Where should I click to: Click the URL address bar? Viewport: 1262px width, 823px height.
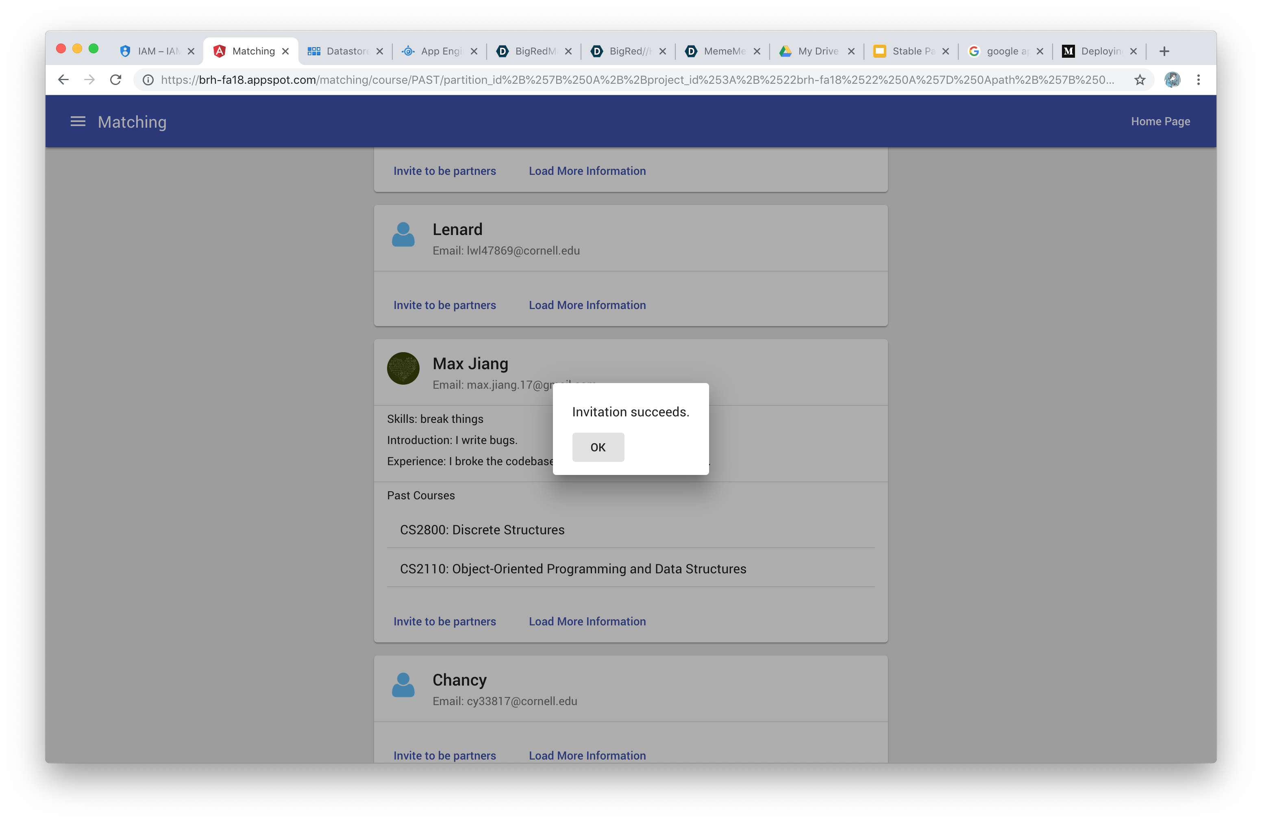click(636, 80)
